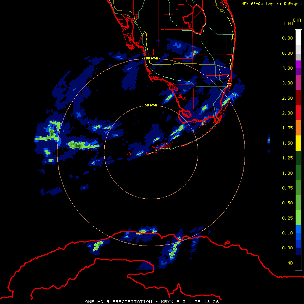Screen dimensions: 304x304
Task: Select the 1.25 legend value
Action: [x=287, y=158]
